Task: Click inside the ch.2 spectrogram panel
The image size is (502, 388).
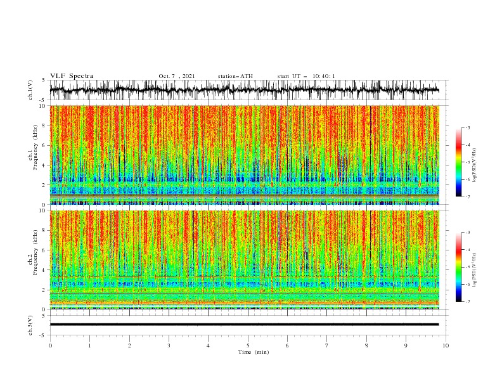Action: (x=244, y=260)
